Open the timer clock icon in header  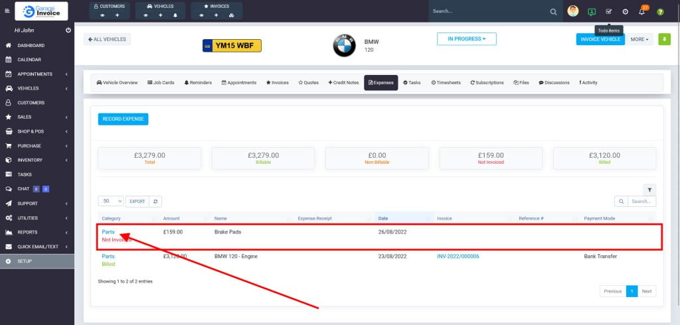[625, 12]
